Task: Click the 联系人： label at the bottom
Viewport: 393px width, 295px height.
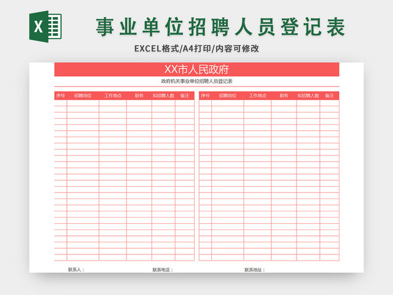Action: (76, 270)
